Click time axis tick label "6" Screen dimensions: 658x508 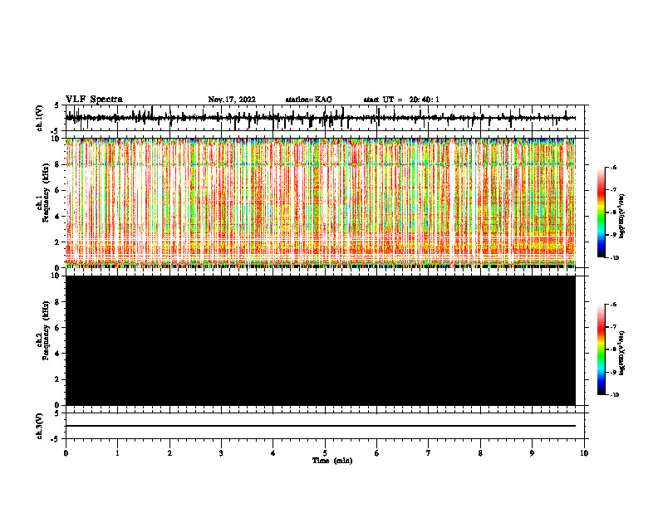point(376,453)
